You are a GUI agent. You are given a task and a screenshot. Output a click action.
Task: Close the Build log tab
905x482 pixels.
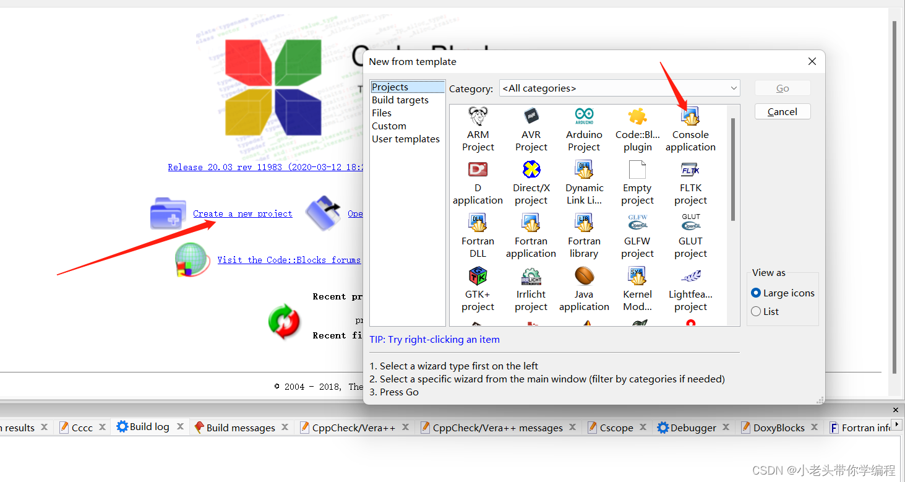(180, 426)
